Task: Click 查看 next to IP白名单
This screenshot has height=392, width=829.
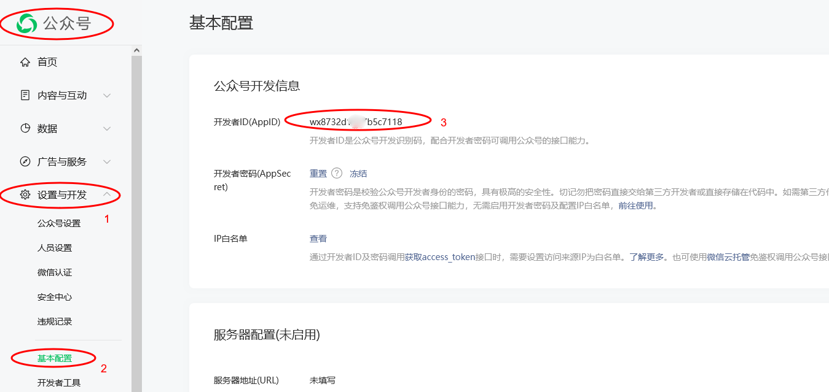Action: coord(318,239)
